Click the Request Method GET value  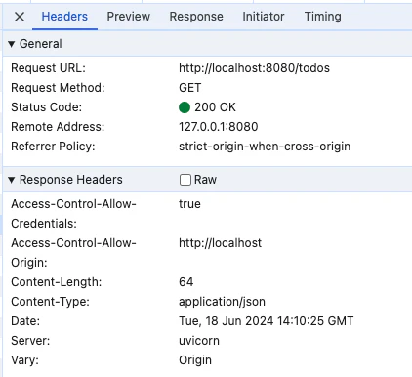(190, 88)
